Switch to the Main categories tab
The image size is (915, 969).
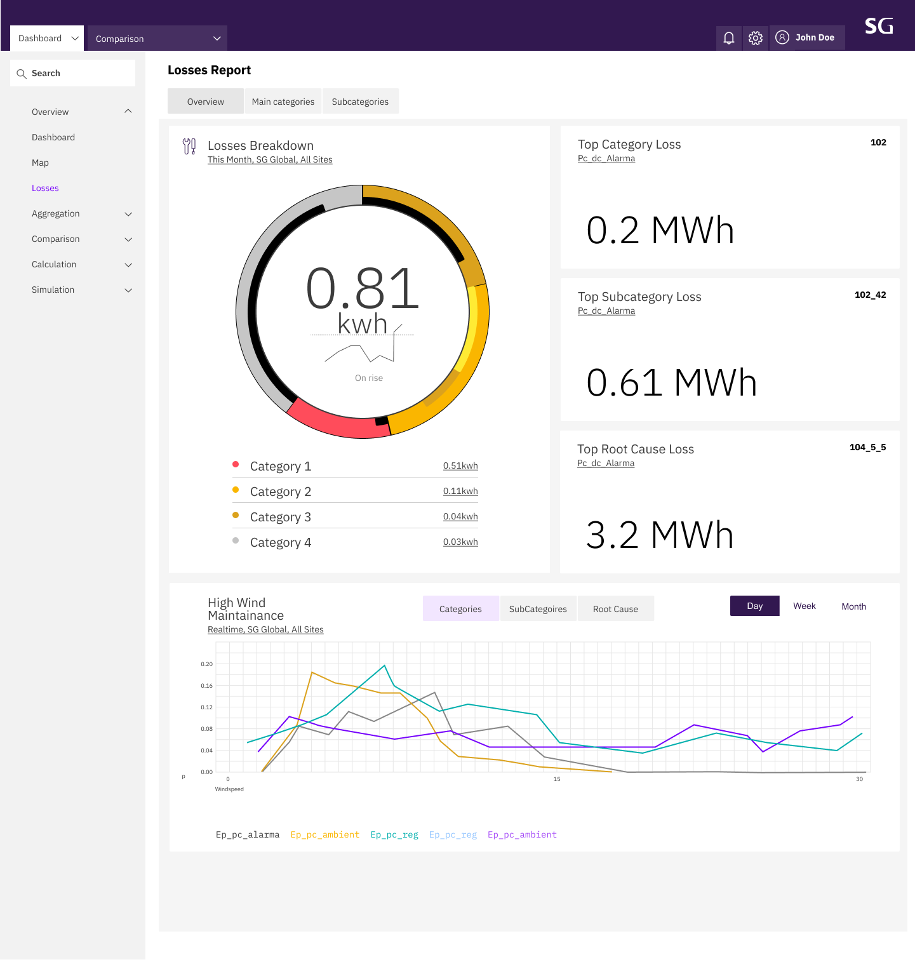click(283, 101)
